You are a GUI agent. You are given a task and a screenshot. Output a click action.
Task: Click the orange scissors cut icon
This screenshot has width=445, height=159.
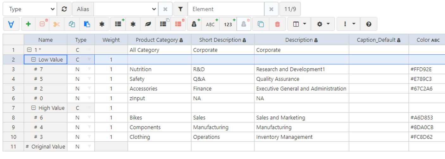point(57,24)
